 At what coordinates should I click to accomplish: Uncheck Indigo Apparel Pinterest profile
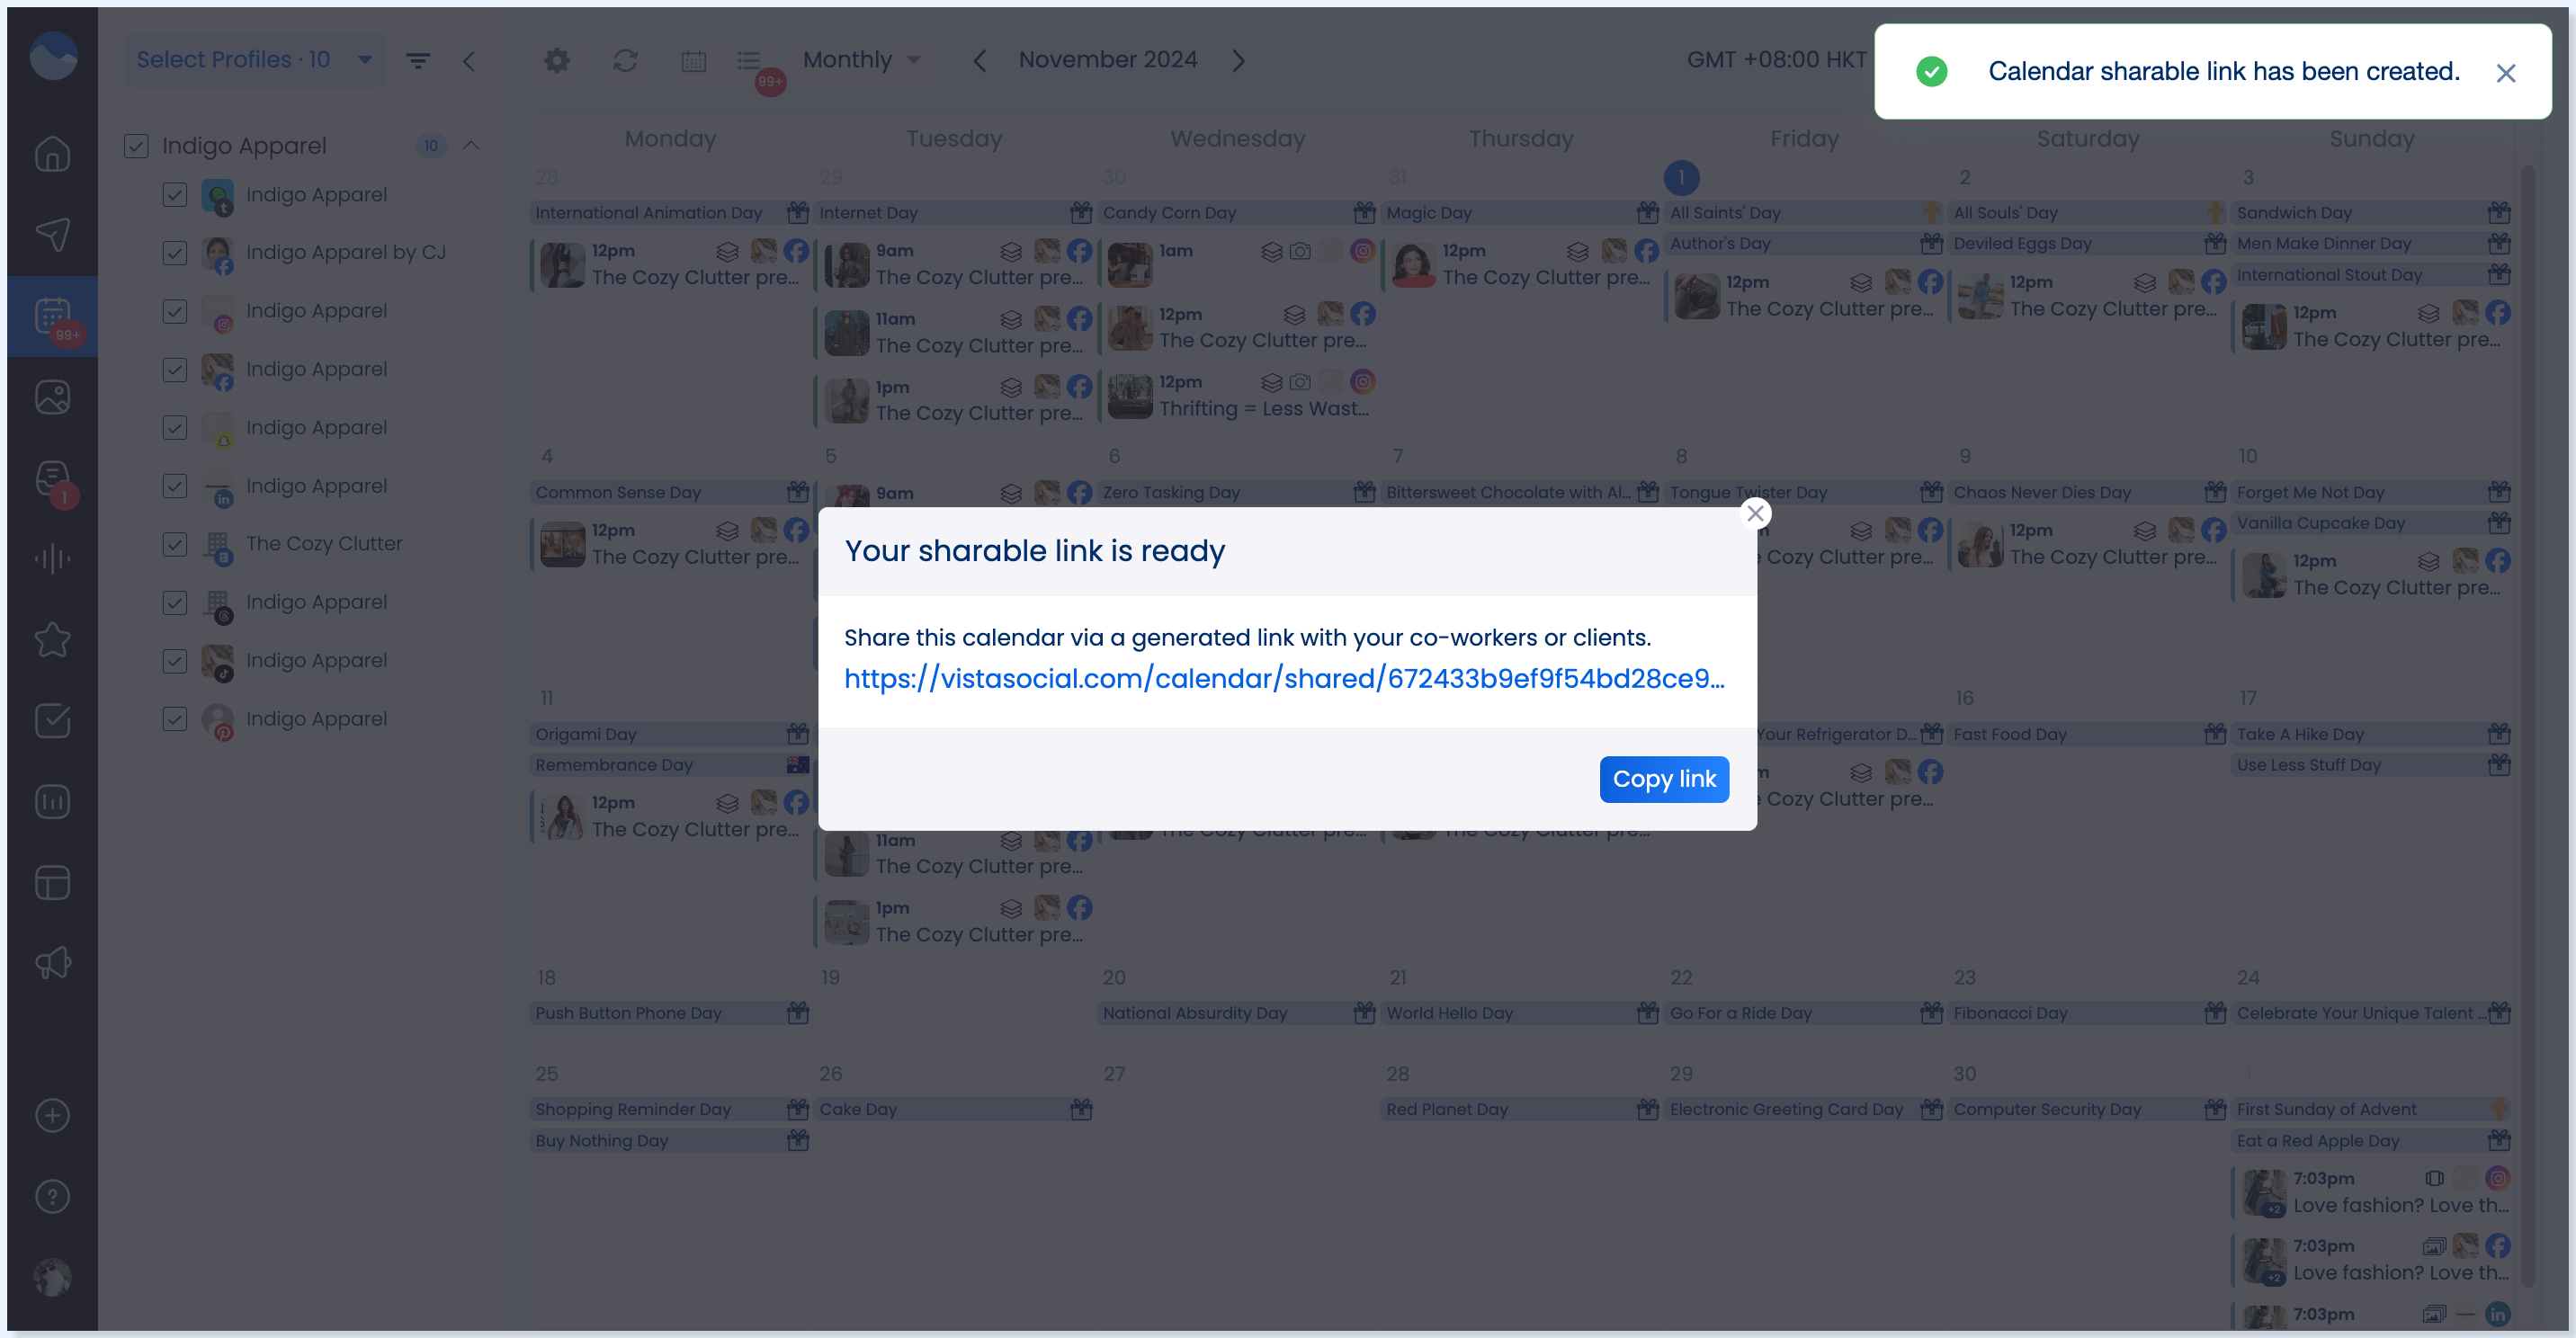175,719
